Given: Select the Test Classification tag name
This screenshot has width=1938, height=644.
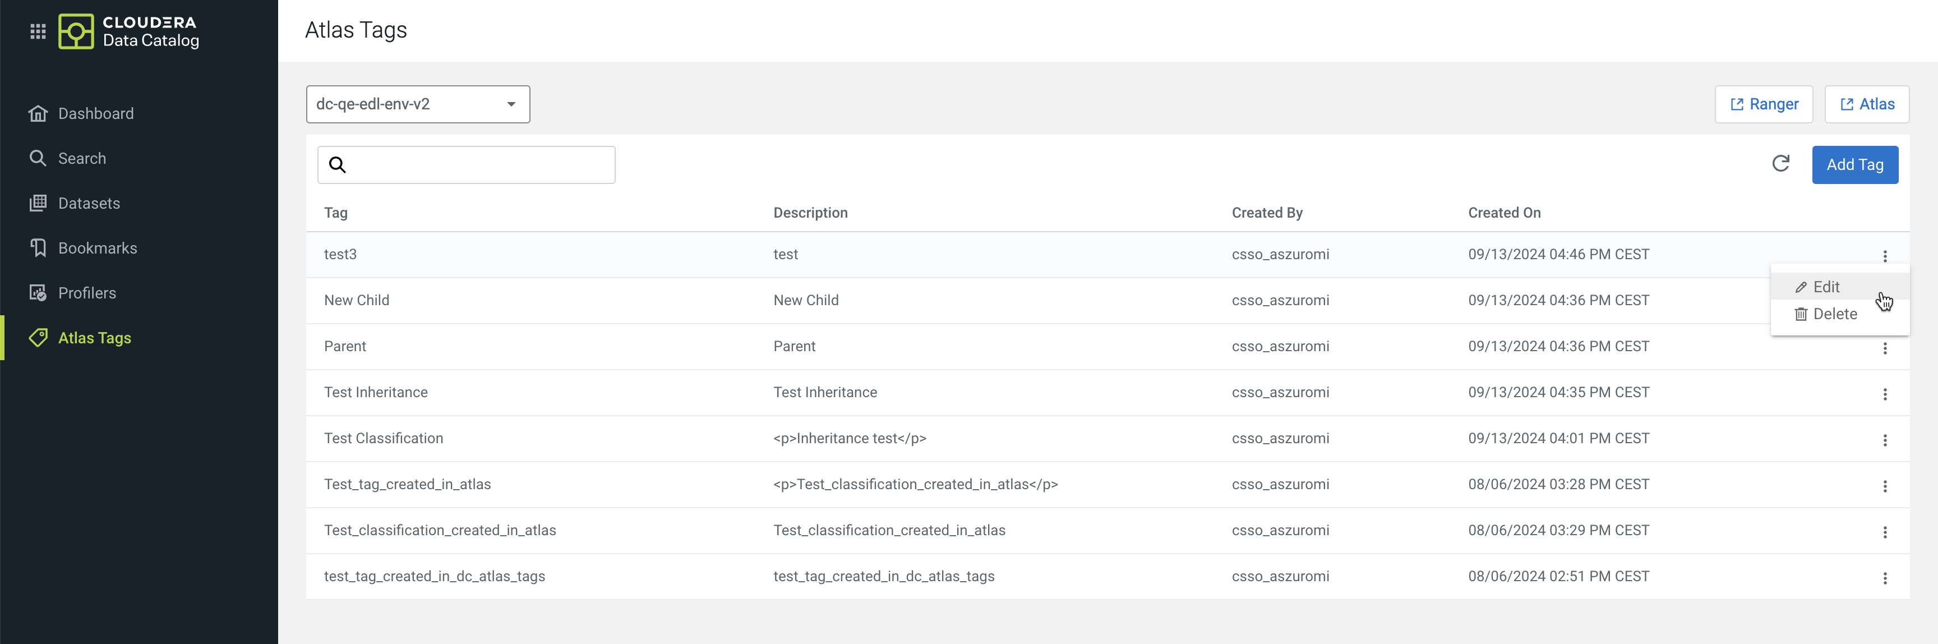Looking at the screenshot, I should [x=383, y=438].
